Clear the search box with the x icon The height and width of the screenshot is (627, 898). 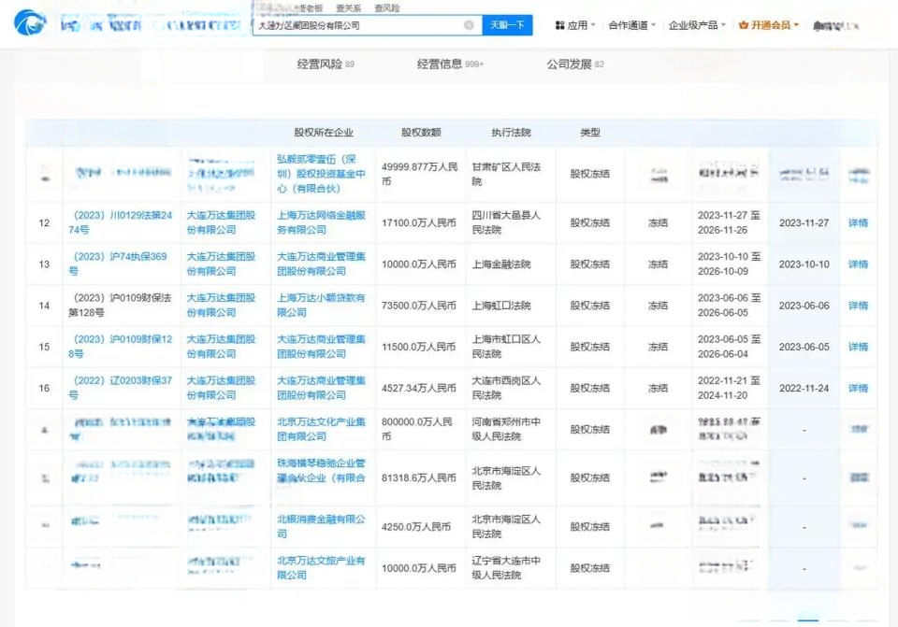(469, 25)
